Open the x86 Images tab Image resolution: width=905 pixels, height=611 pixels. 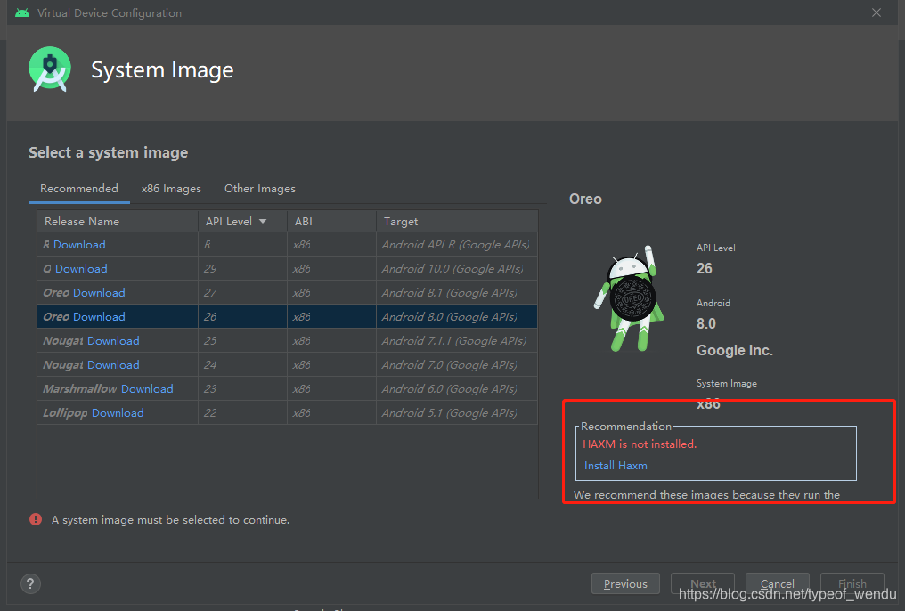click(x=171, y=189)
